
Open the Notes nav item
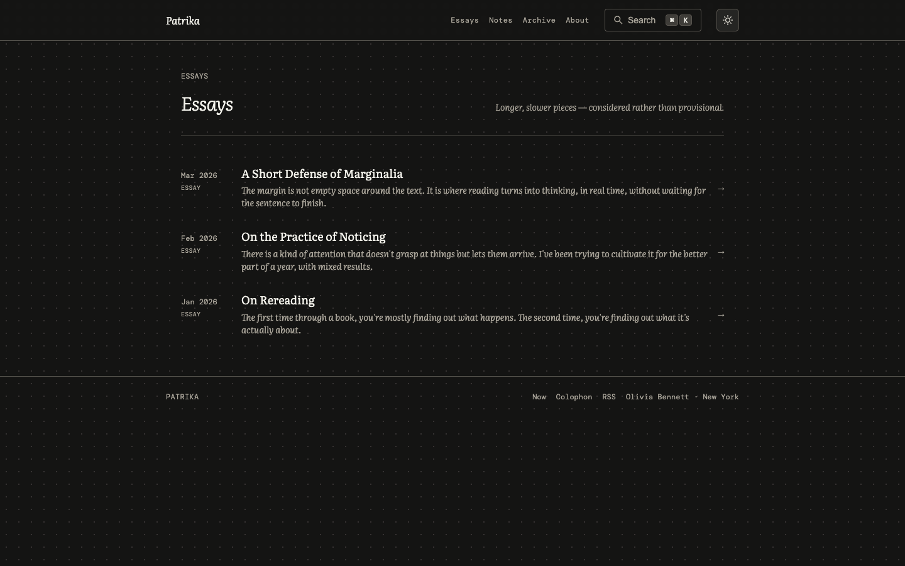[x=500, y=20]
